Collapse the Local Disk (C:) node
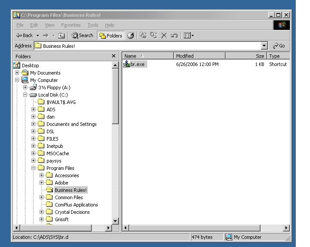This screenshot has width=310, height=247. coord(25,94)
